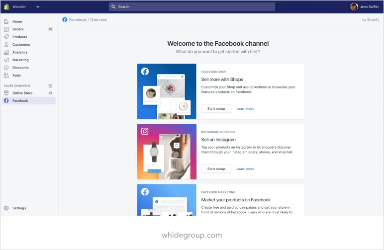Click the Marketing megaphone icon
The width and height of the screenshot is (384, 250).
[x=6, y=60]
